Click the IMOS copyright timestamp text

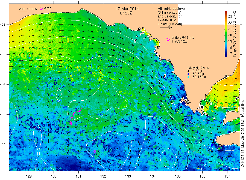tap(243, 133)
